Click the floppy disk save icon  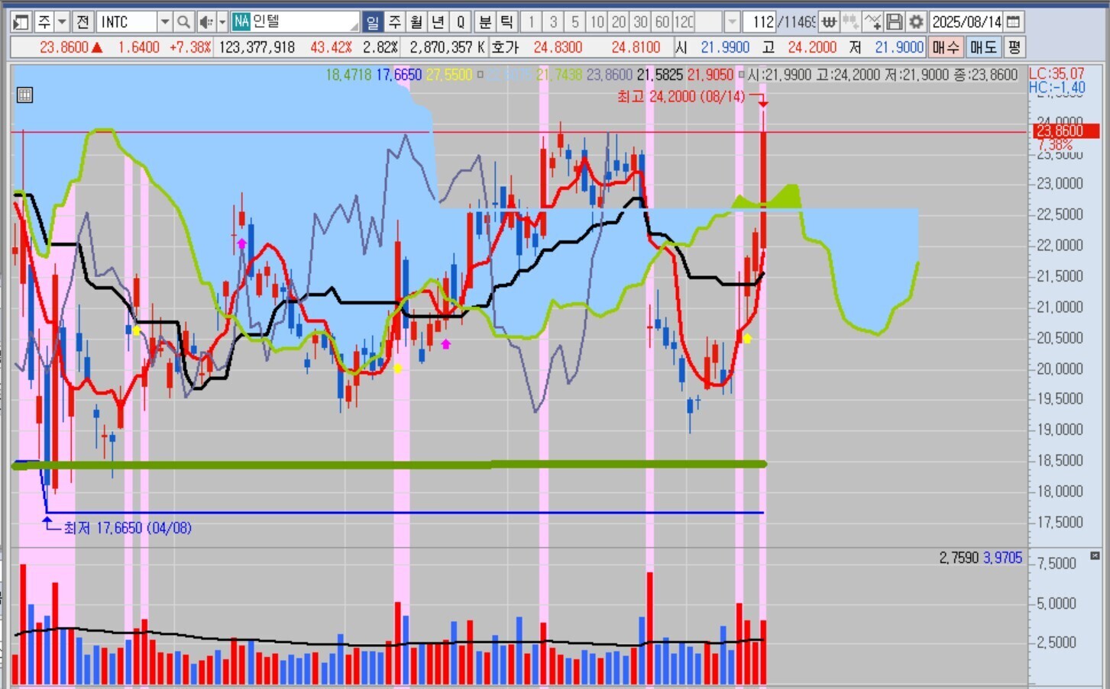coord(894,22)
